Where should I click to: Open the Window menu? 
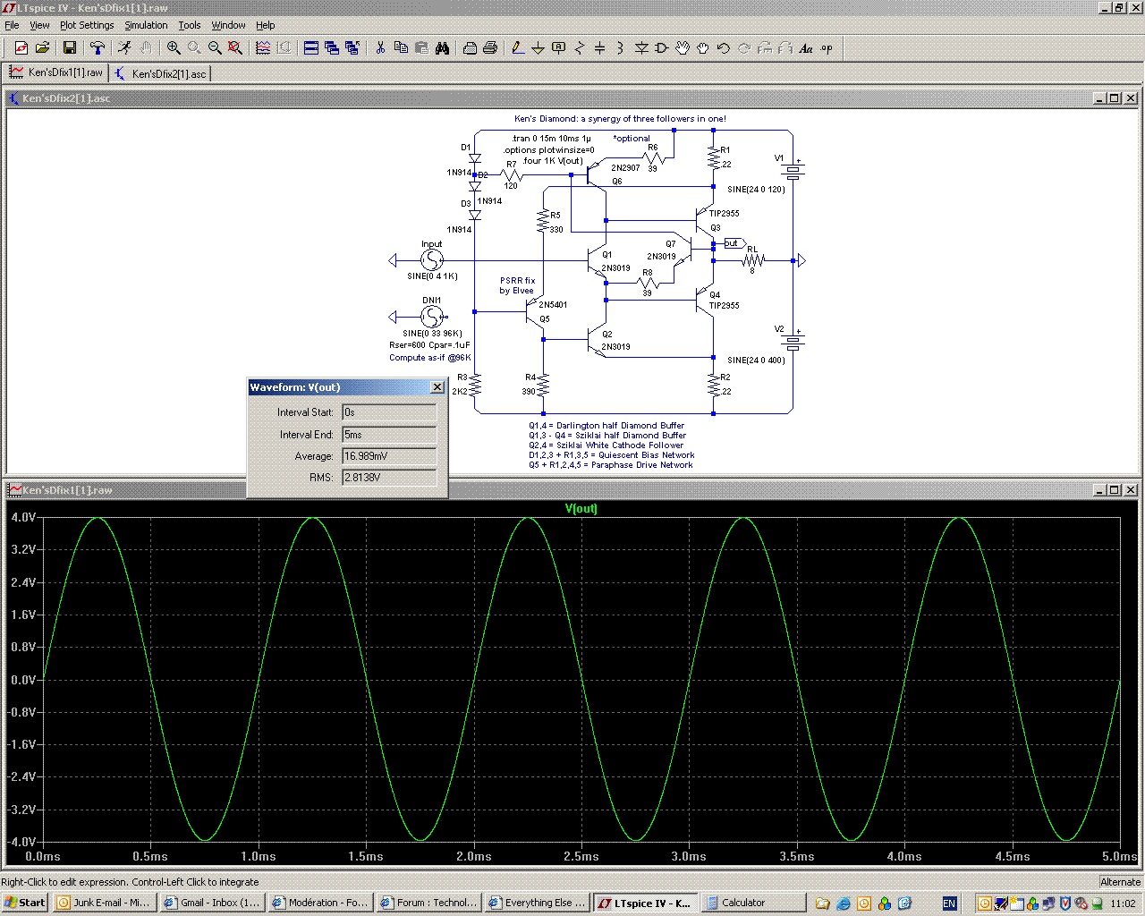pos(228,25)
